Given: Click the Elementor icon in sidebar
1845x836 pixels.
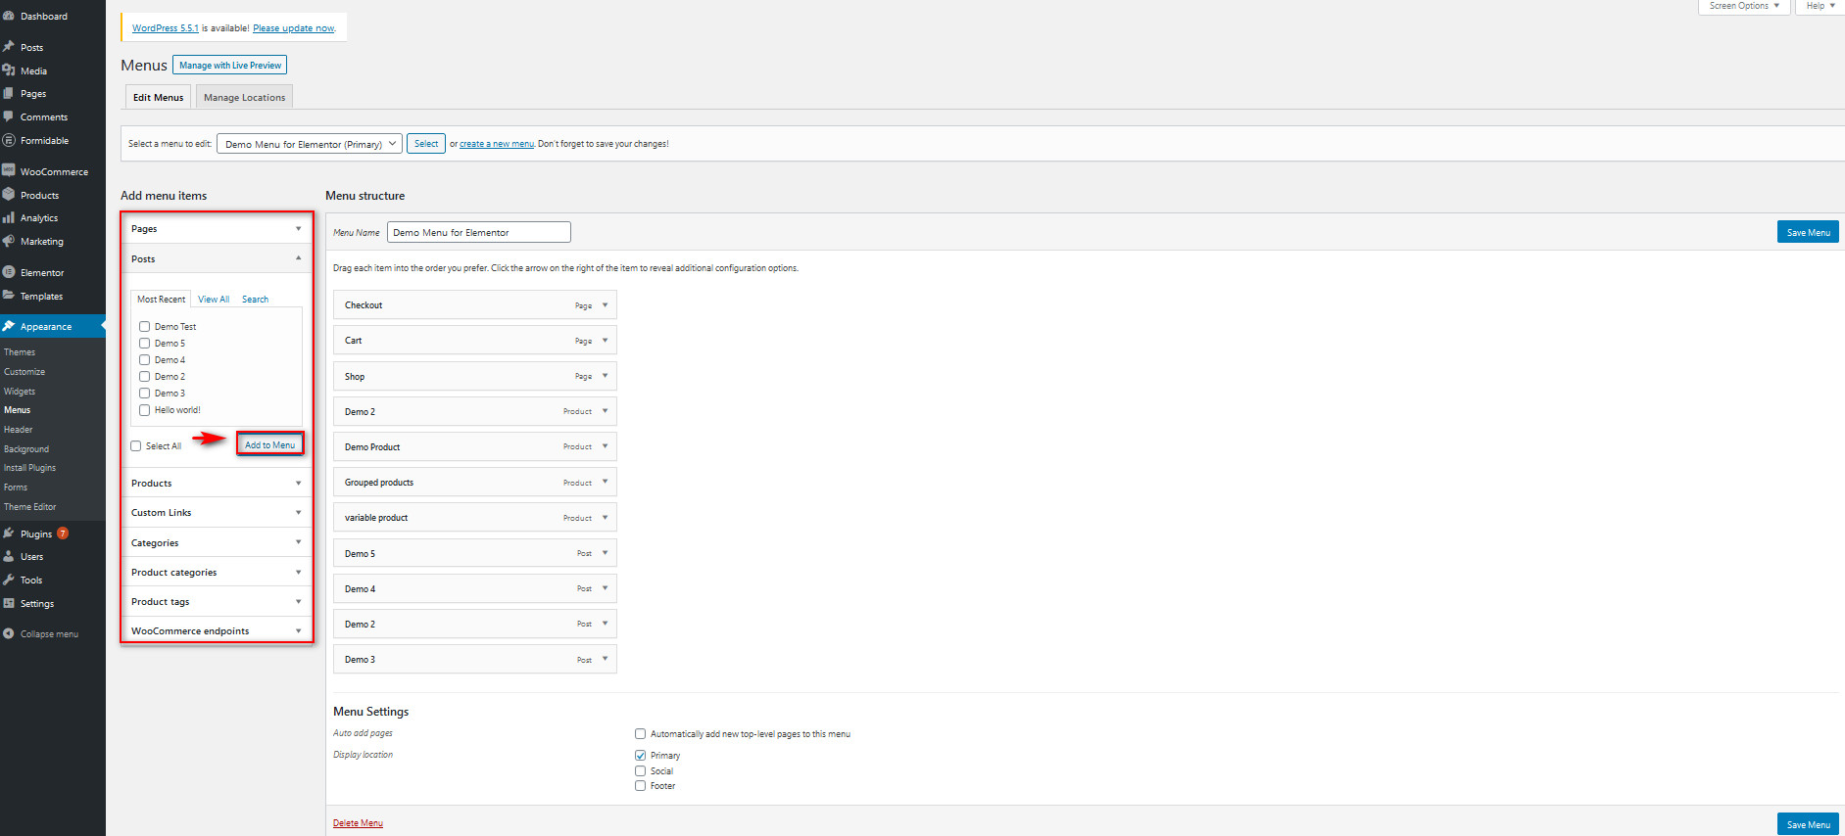Looking at the screenshot, I should 9,272.
